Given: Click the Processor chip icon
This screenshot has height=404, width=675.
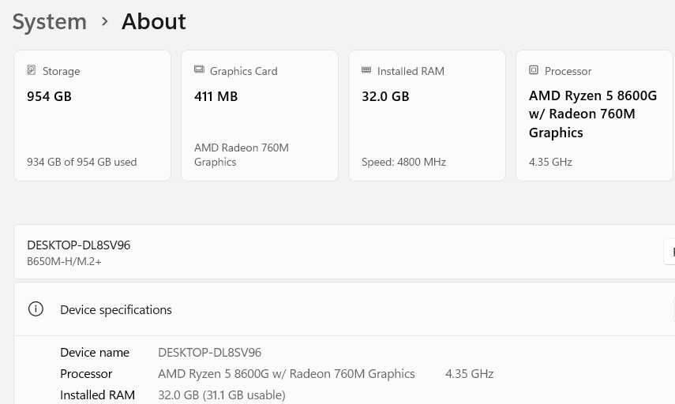Looking at the screenshot, I should tap(534, 70).
